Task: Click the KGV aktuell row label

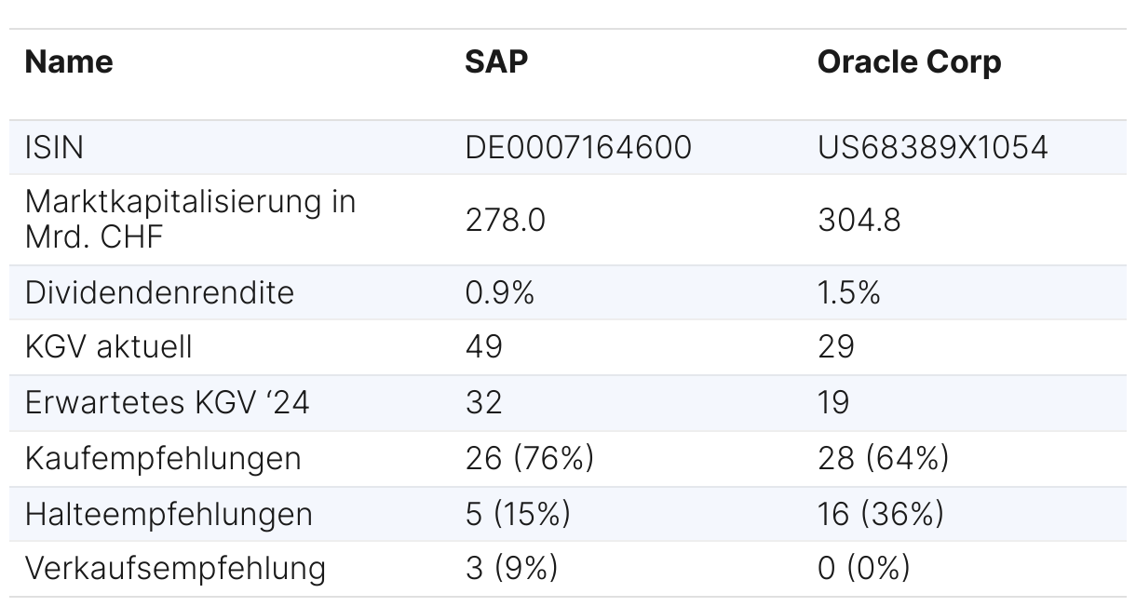Action: (x=108, y=347)
